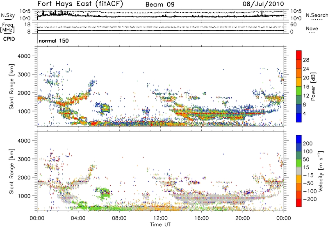Click the 'Nave' legend label
This screenshot has height=227, width=328.
pyautogui.click(x=312, y=28)
